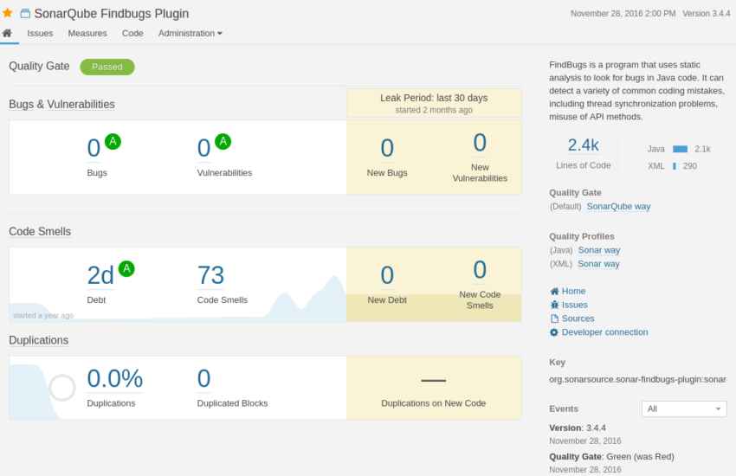Click the Quality Gate: Green (was Red) event
Viewport: 736px width, 476px height.
click(x=611, y=457)
